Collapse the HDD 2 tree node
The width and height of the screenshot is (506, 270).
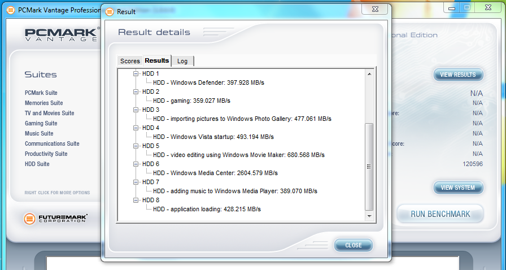coord(136,92)
